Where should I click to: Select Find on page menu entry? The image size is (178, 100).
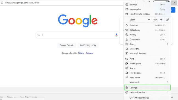[147, 73]
